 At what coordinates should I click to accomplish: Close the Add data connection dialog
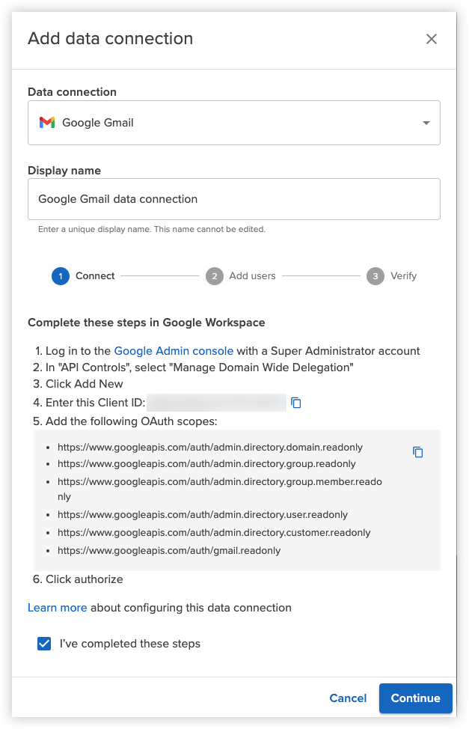pyautogui.click(x=432, y=39)
